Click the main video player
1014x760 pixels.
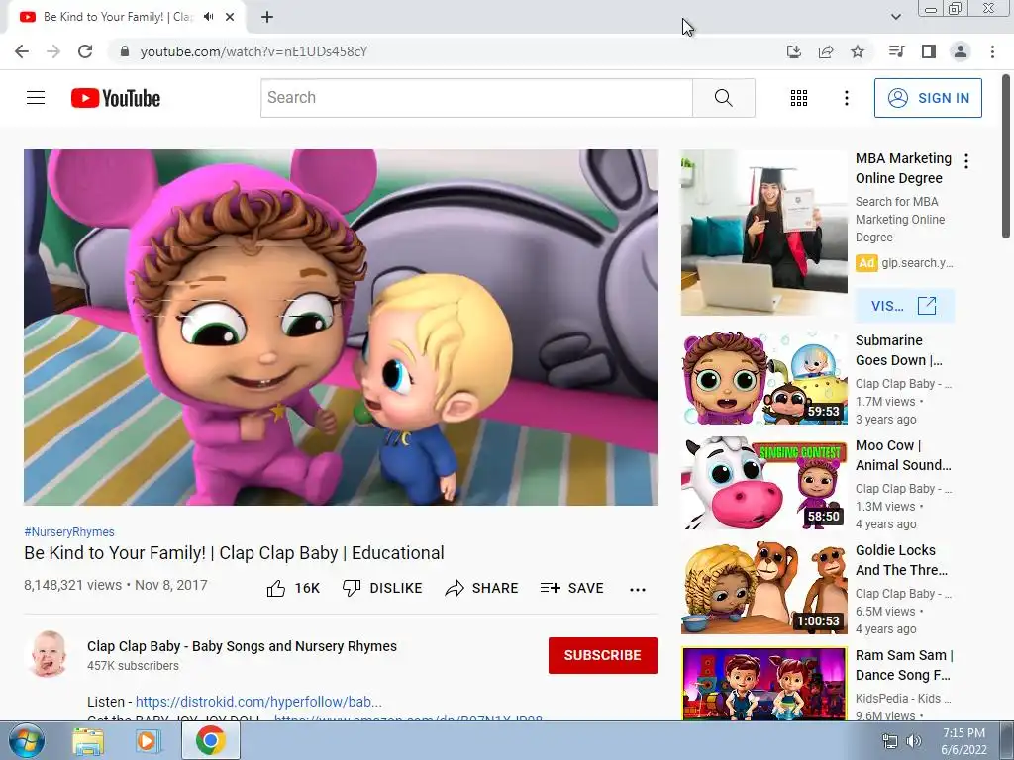click(x=341, y=327)
